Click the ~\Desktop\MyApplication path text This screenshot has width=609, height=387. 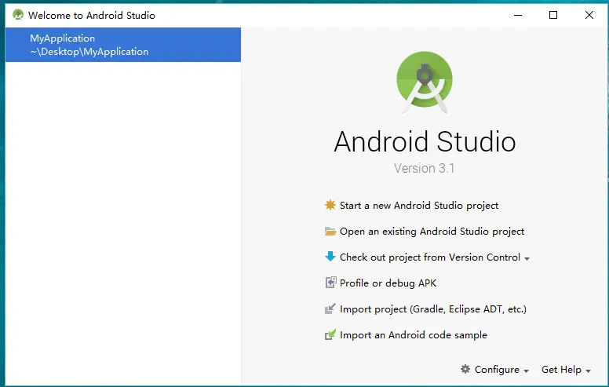[x=89, y=52]
